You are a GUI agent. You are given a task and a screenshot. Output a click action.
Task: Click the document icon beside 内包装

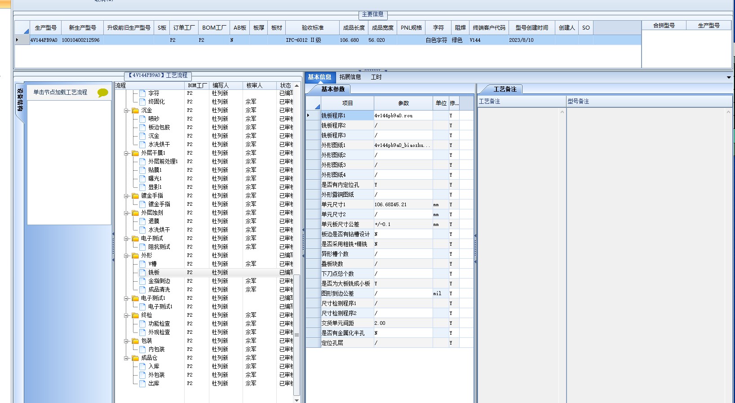142,349
